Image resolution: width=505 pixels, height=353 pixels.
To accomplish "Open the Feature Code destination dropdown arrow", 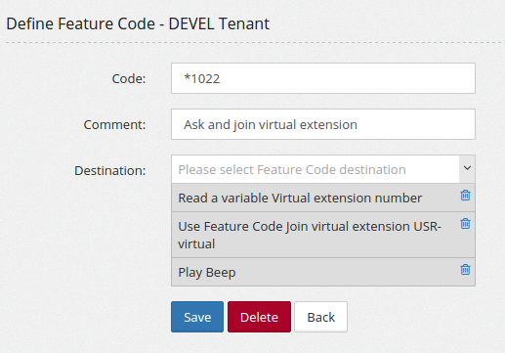I will pyautogui.click(x=467, y=168).
